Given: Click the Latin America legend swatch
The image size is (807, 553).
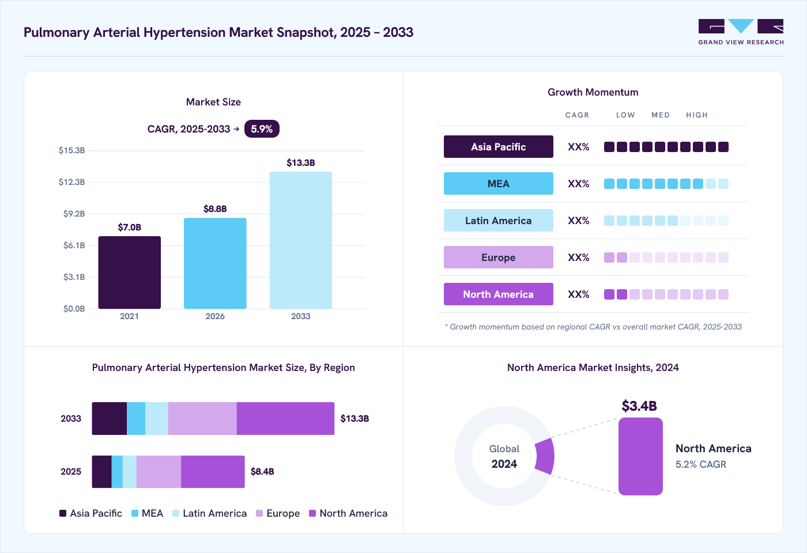Looking at the screenshot, I should [176, 513].
